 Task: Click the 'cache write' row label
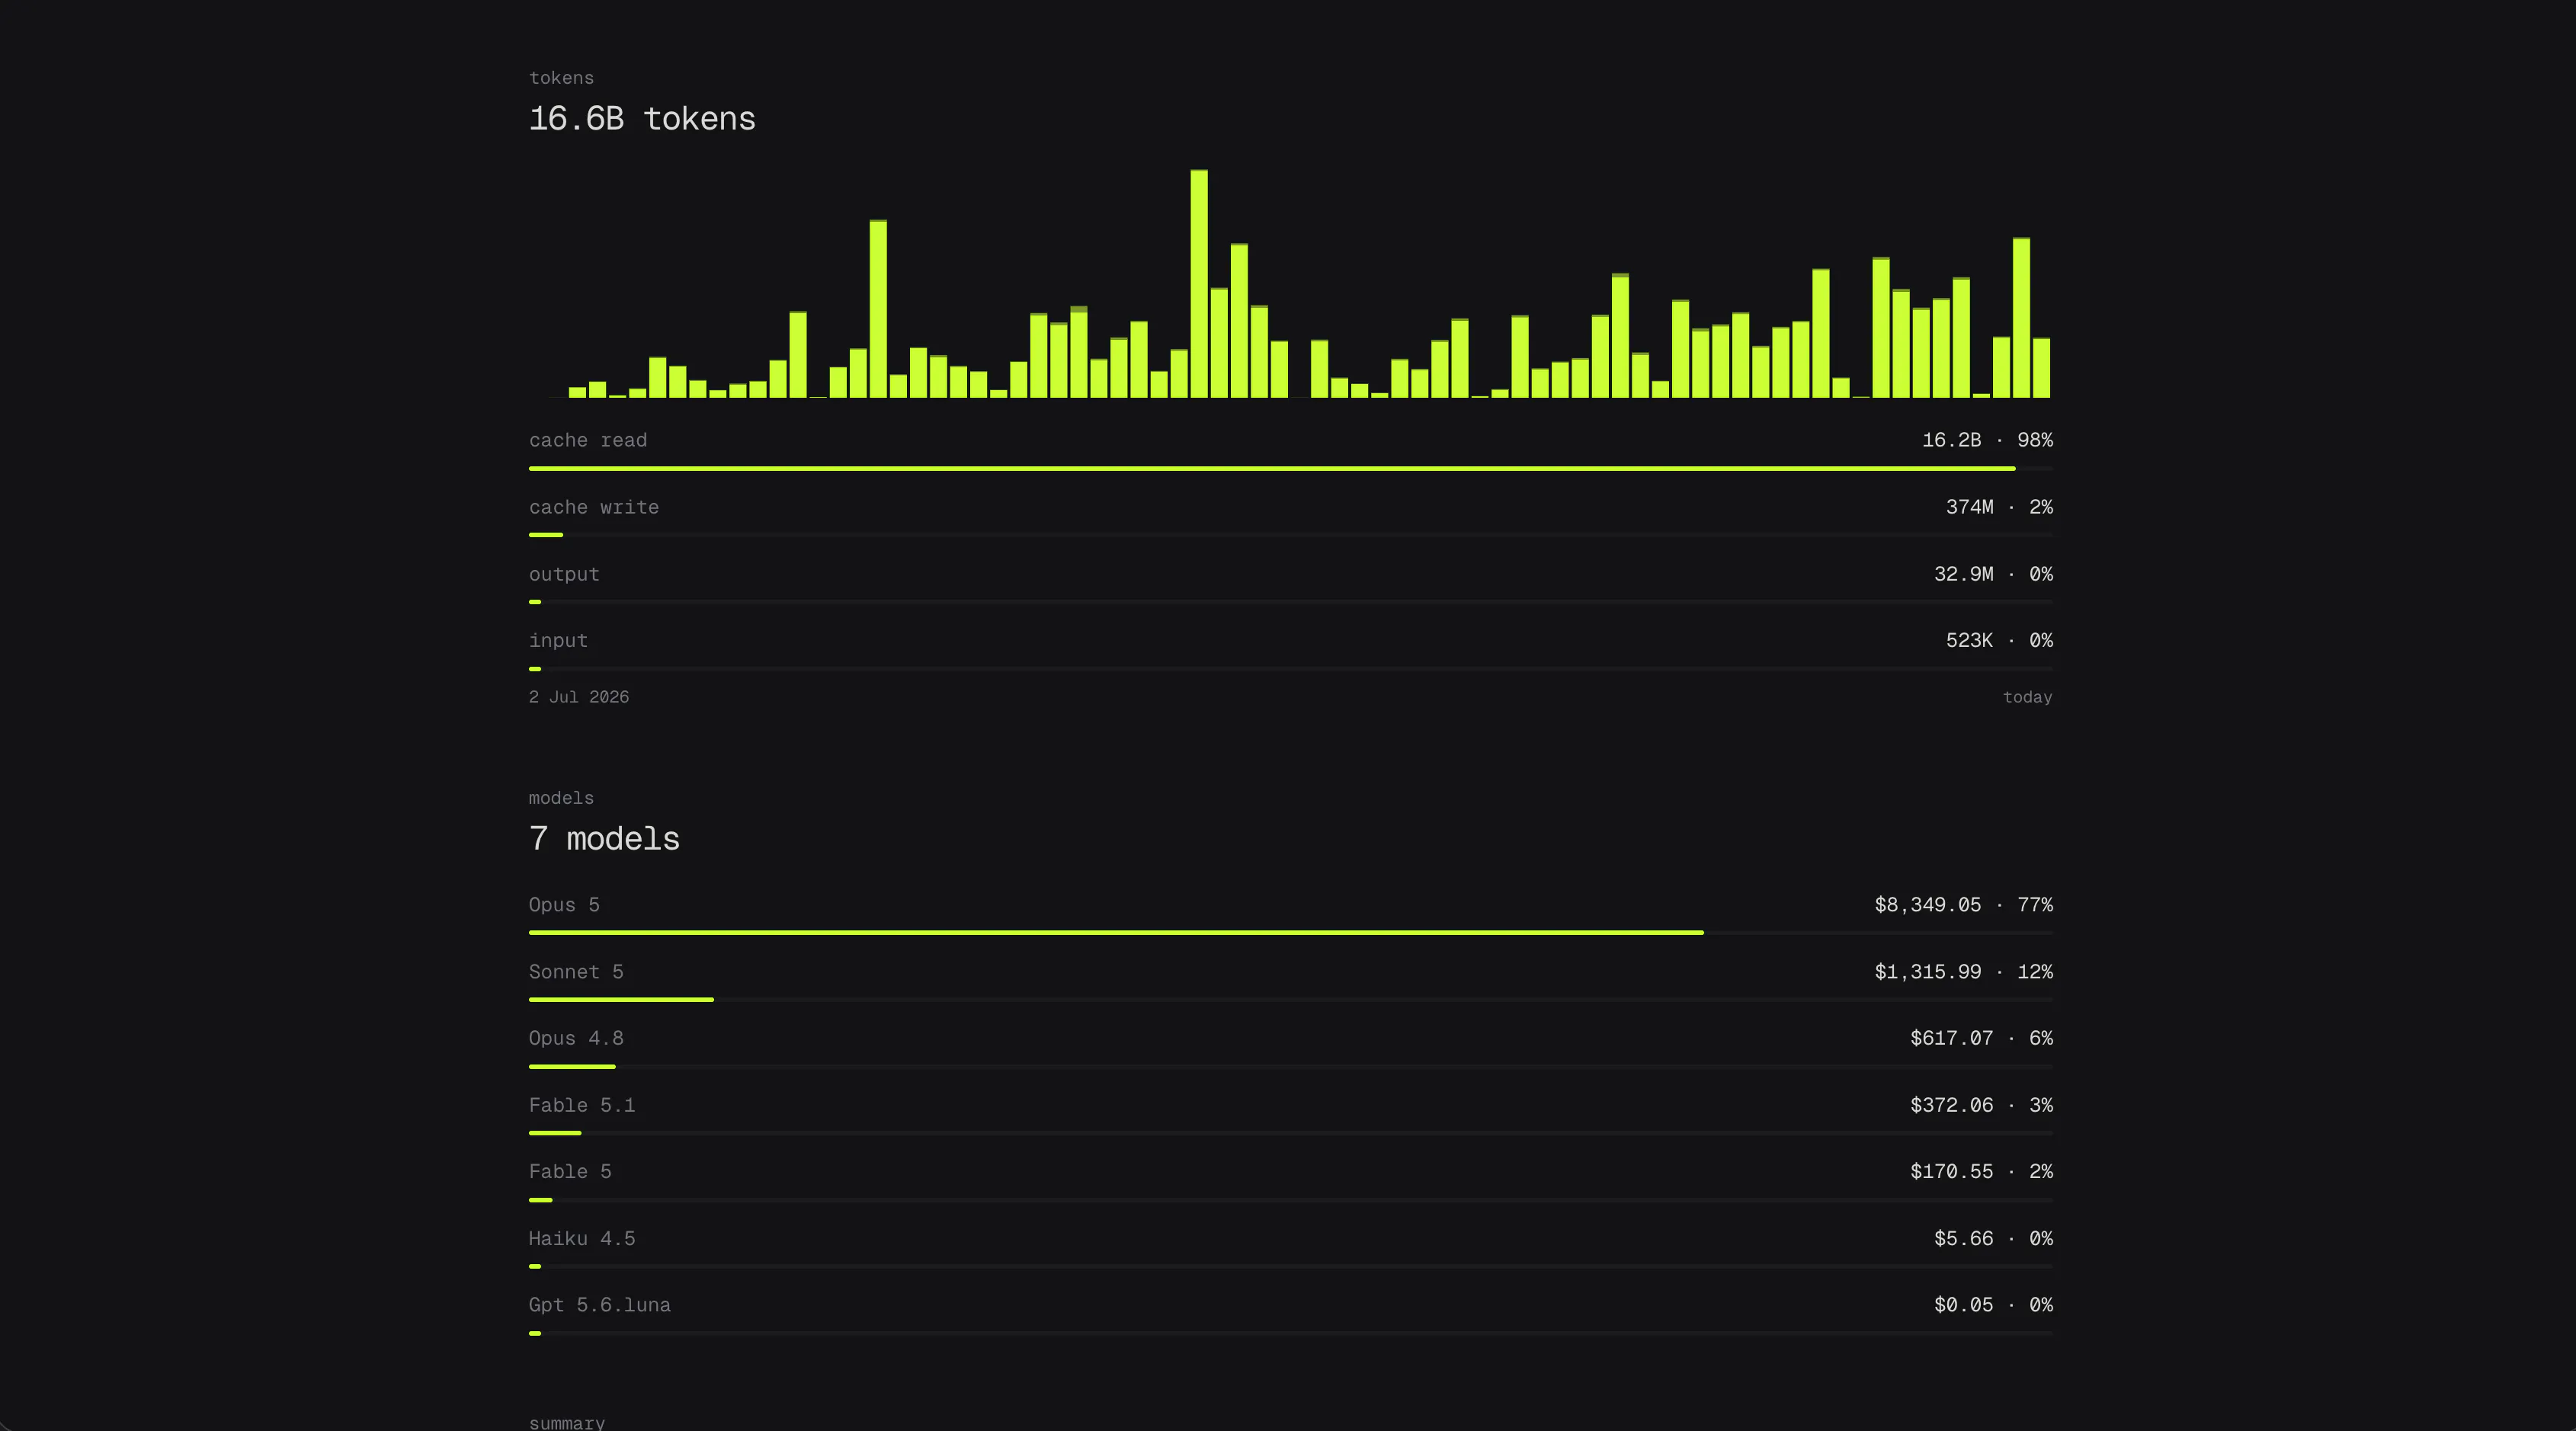click(594, 507)
